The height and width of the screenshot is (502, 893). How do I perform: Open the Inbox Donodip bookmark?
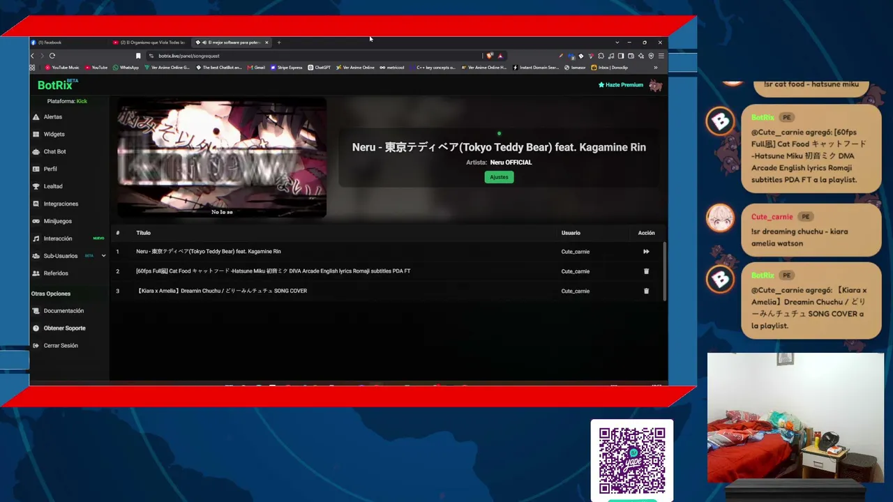point(609,68)
